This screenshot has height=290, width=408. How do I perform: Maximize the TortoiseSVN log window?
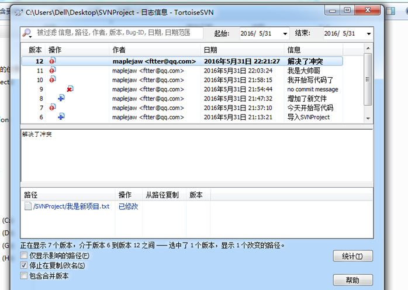point(347,10)
